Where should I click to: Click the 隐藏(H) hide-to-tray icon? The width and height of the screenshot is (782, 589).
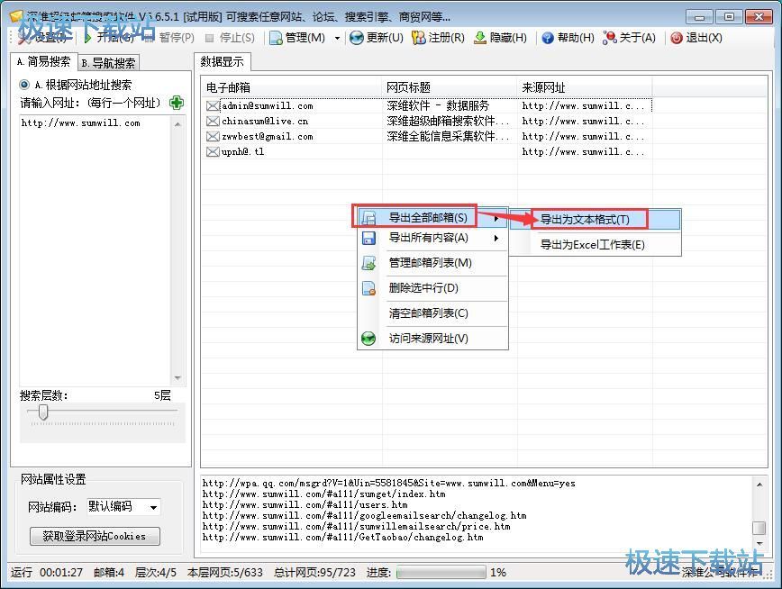click(x=480, y=38)
